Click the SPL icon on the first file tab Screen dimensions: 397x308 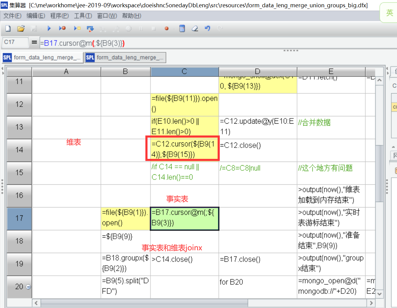(7, 57)
